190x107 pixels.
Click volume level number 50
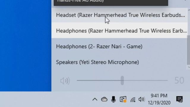click(x=179, y=81)
